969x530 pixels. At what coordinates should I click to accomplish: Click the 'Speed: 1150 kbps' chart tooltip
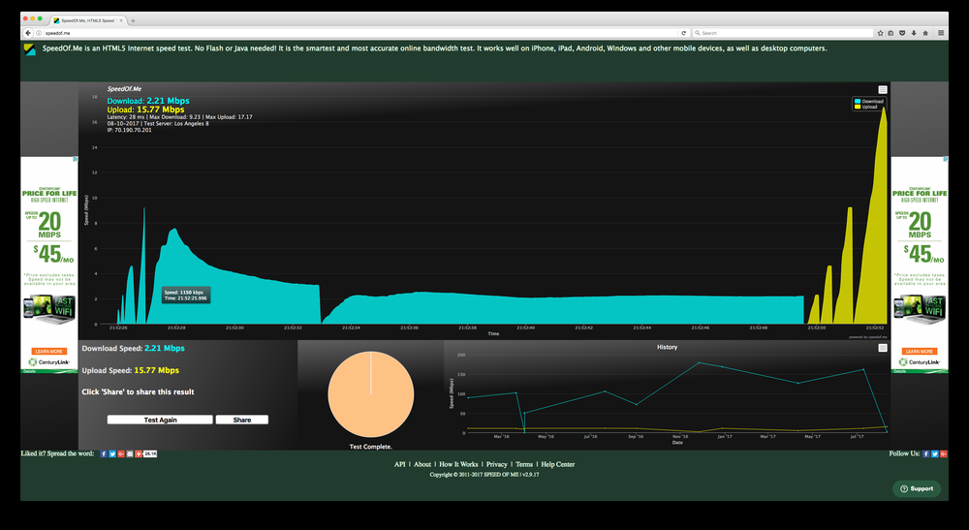click(x=186, y=296)
